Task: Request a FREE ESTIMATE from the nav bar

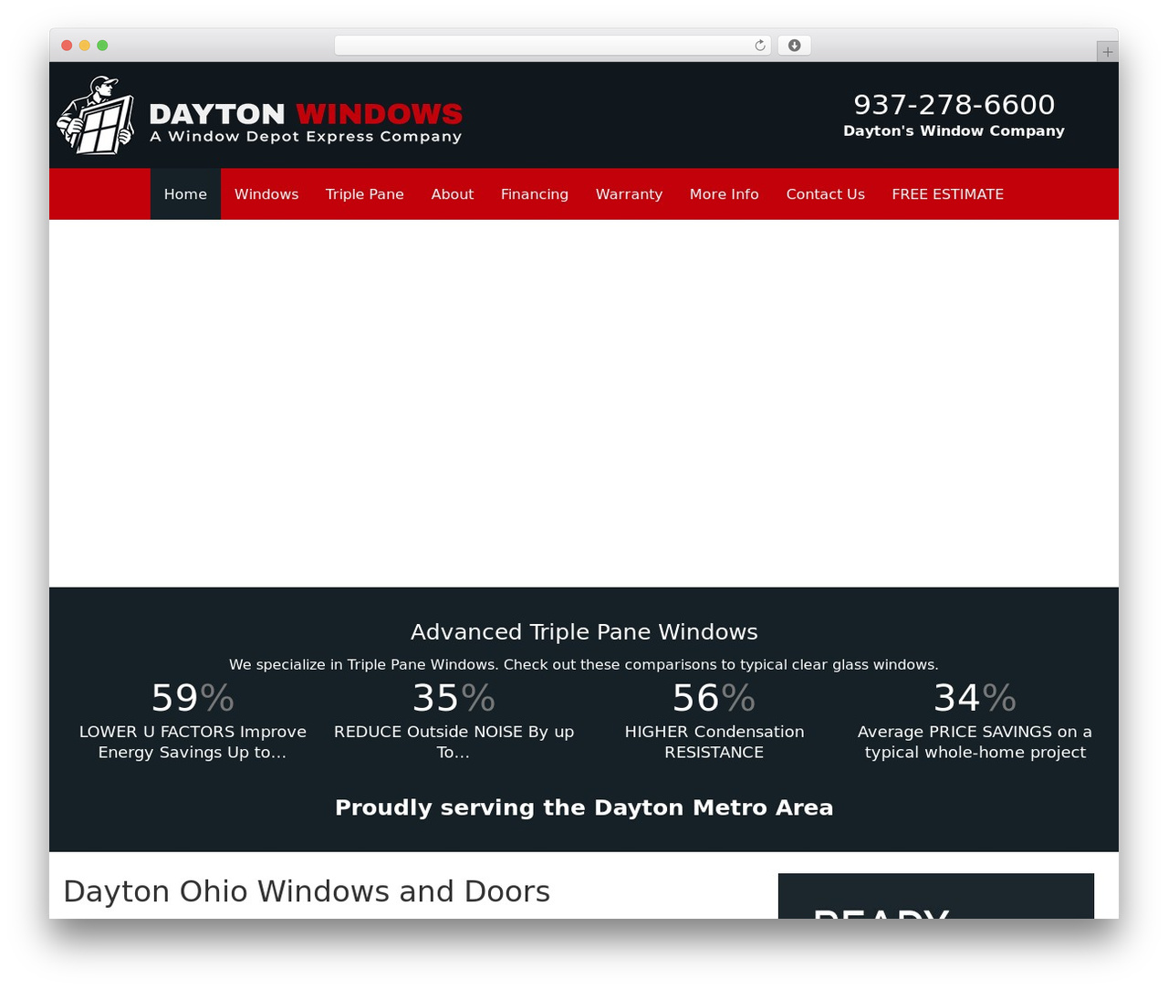Action: click(948, 194)
